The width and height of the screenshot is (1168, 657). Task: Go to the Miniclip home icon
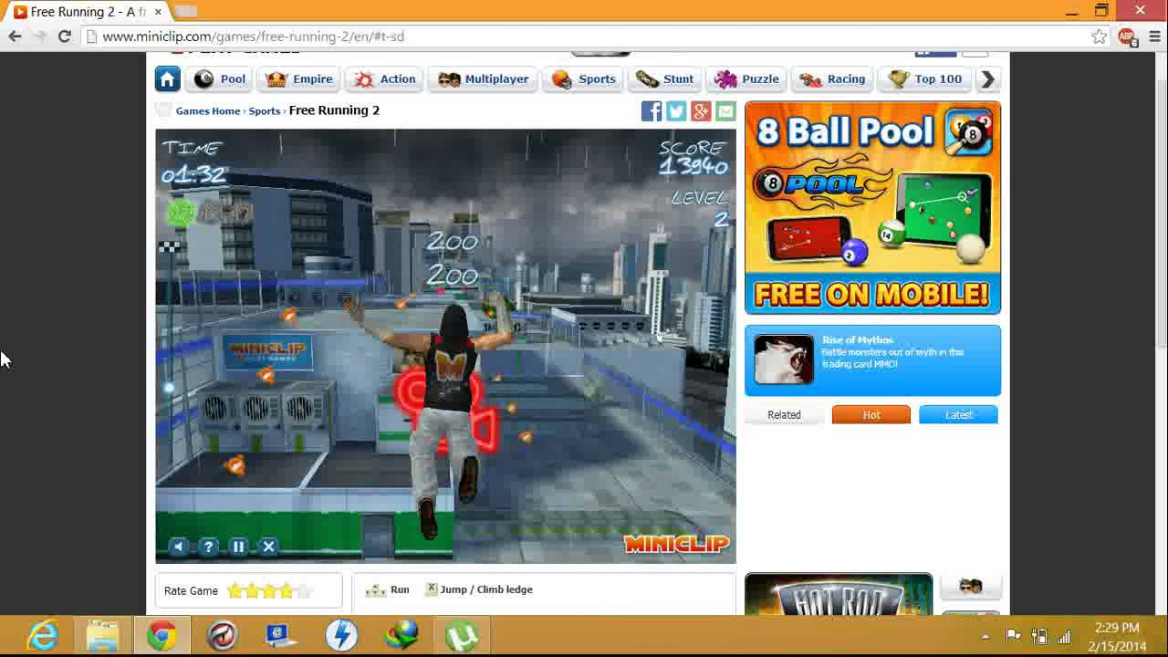point(168,79)
